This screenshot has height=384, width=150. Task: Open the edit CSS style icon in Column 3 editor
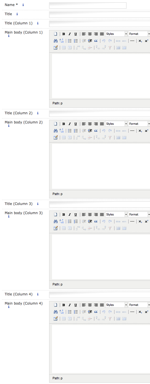pos(55,228)
